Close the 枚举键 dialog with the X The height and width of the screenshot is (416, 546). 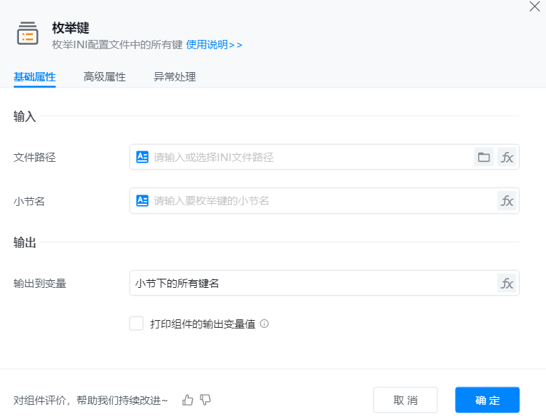[534, 7]
